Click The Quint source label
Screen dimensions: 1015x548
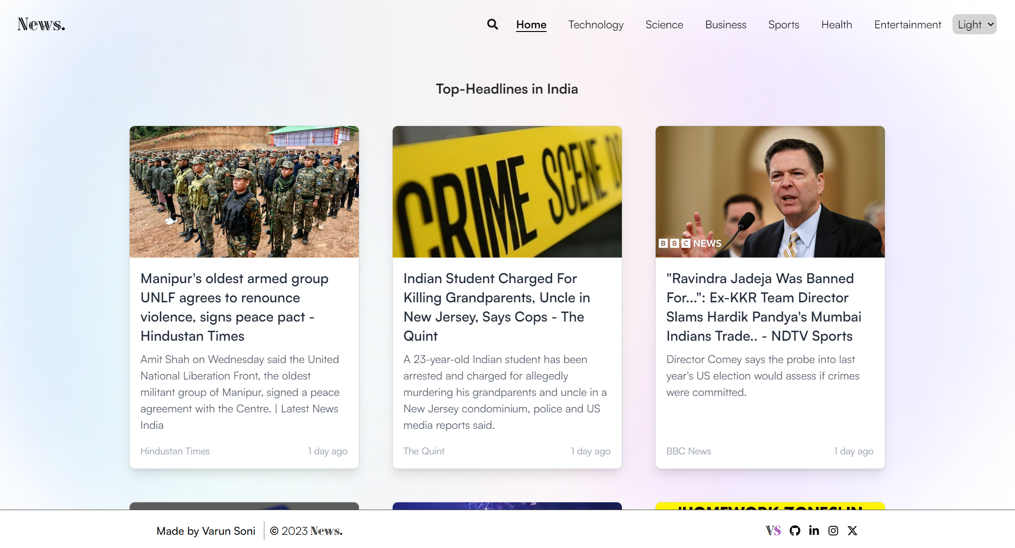[x=424, y=451]
